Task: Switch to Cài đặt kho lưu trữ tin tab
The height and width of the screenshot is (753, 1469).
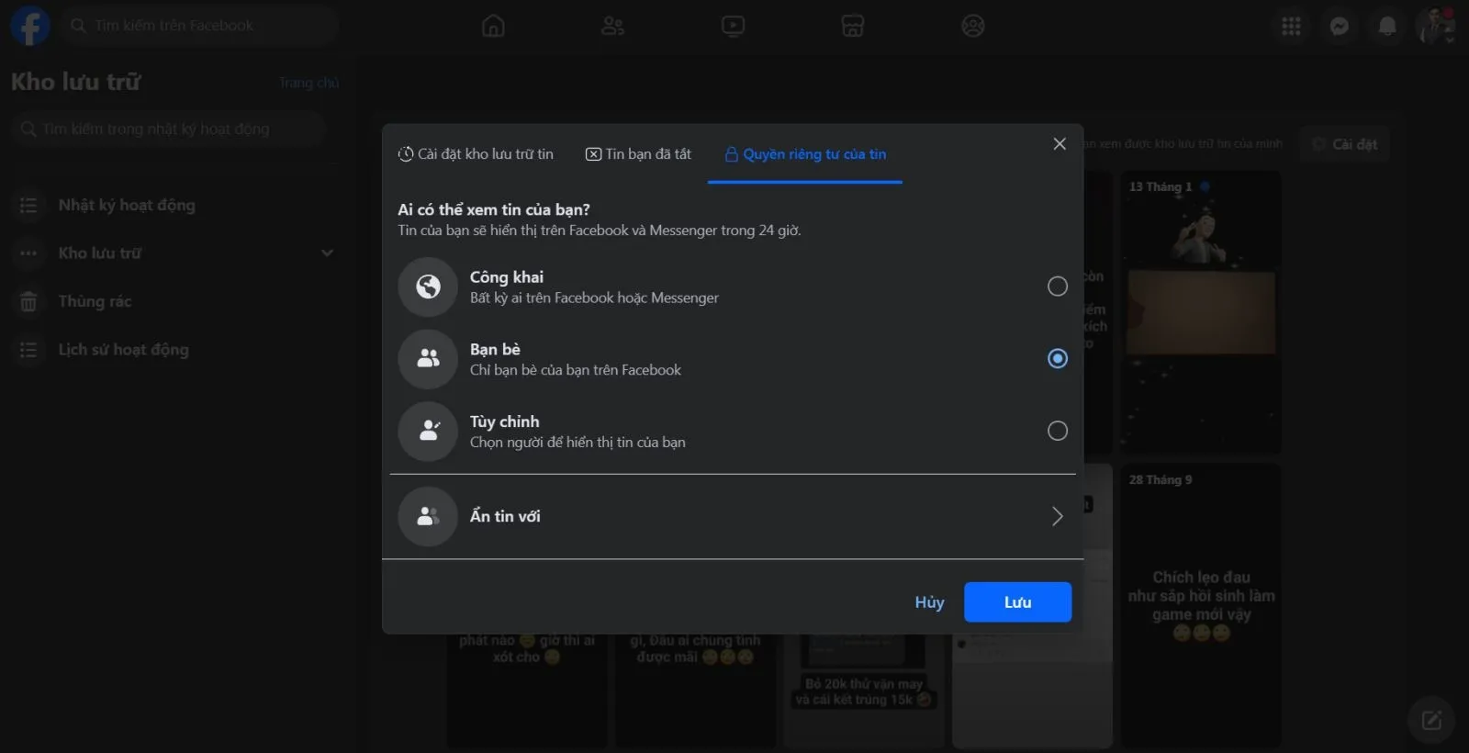Action: [x=476, y=154]
